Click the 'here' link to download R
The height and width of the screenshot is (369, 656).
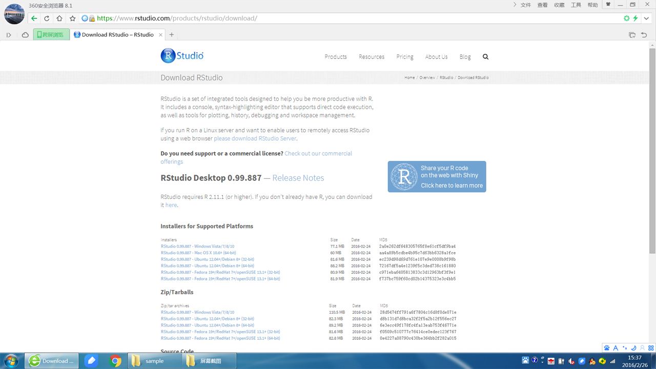pyautogui.click(x=171, y=205)
